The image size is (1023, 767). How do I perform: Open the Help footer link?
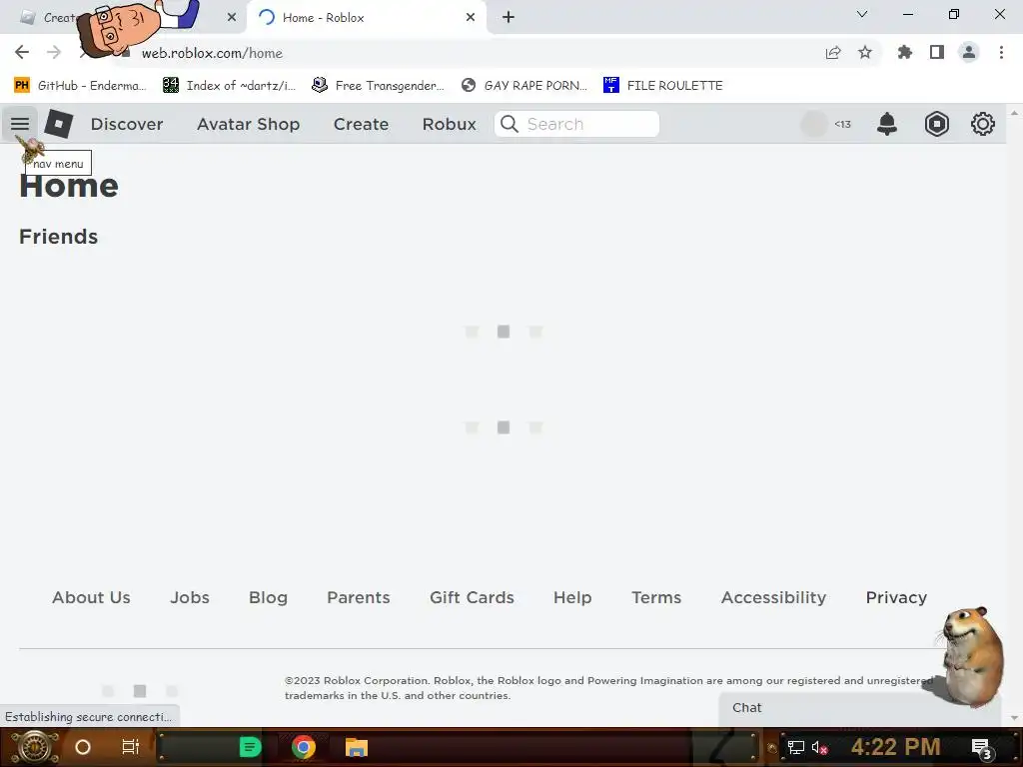pos(572,597)
